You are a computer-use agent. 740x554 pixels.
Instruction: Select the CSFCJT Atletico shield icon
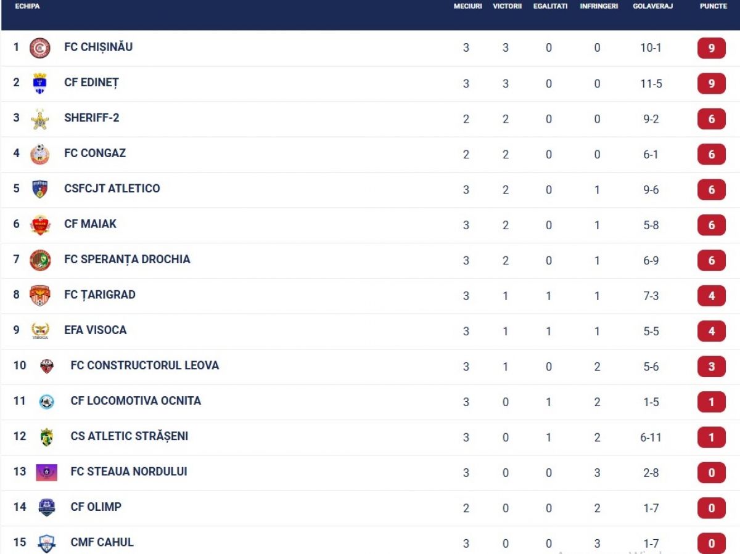40,189
